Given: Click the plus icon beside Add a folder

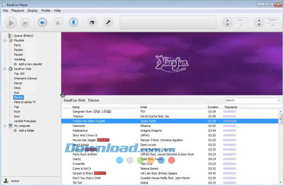Looking at the screenshot, I should [x=16, y=131].
